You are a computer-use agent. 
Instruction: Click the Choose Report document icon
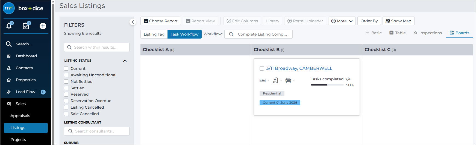click(x=146, y=21)
